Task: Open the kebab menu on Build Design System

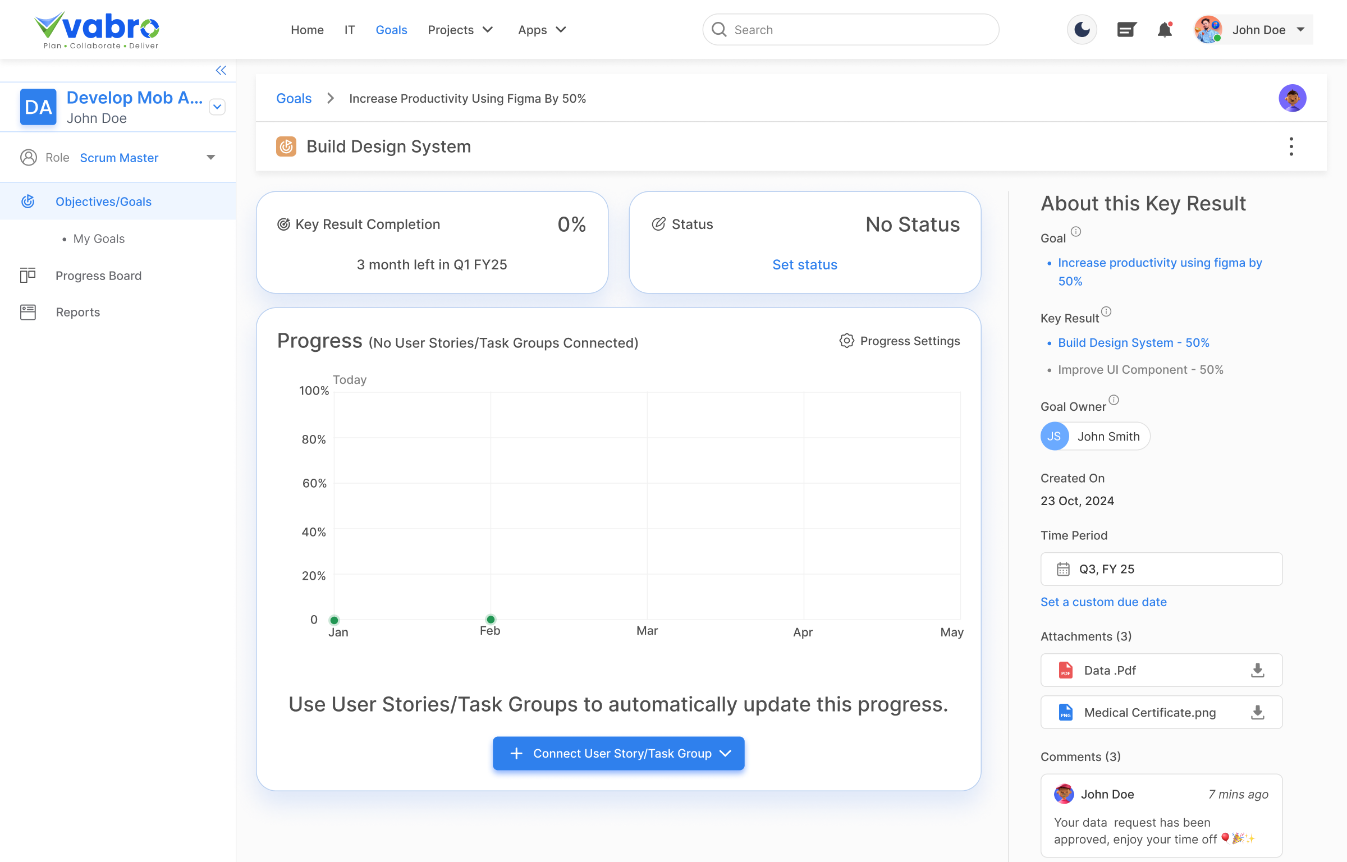Action: coord(1291,146)
